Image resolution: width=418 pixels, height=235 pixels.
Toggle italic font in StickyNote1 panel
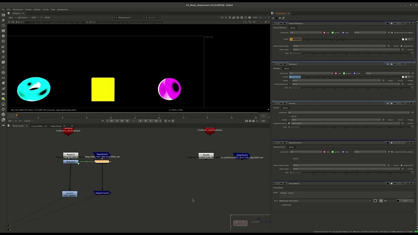pyautogui.click(x=381, y=201)
